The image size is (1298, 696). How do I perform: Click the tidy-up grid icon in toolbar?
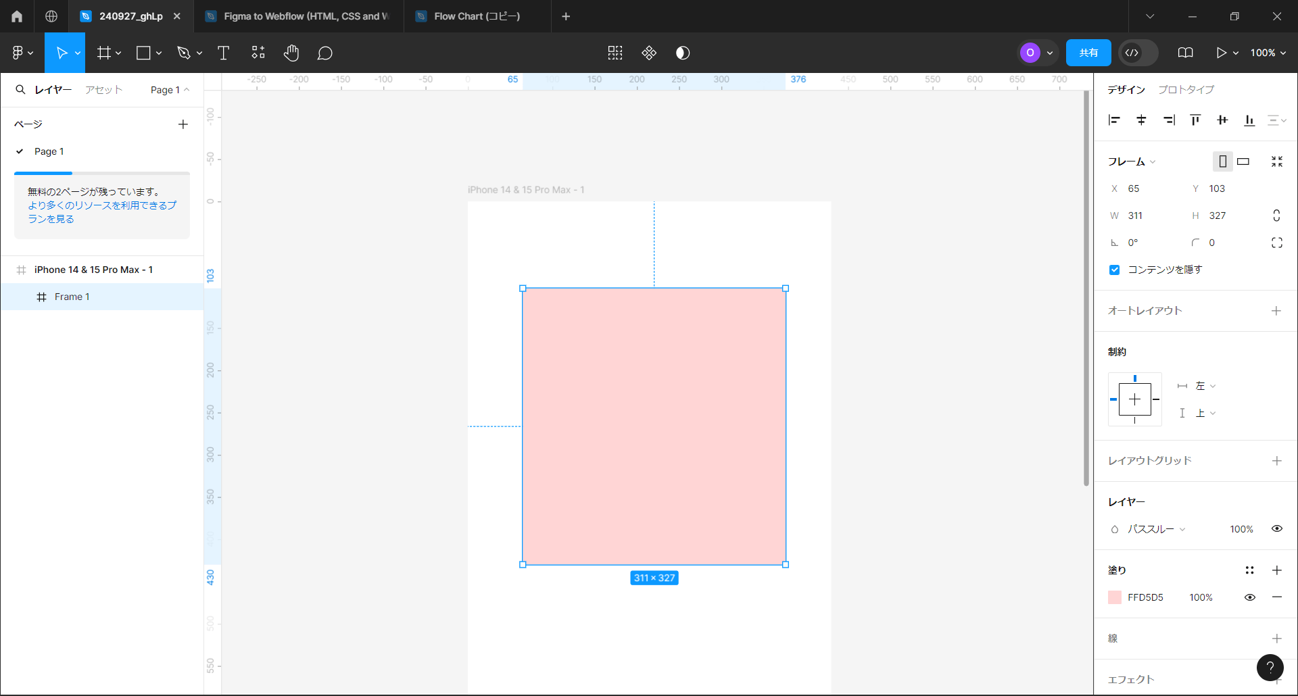click(x=615, y=53)
